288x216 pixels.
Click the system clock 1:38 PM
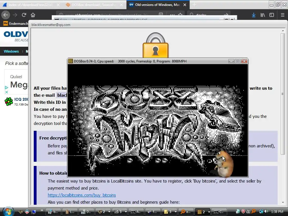click(x=277, y=212)
